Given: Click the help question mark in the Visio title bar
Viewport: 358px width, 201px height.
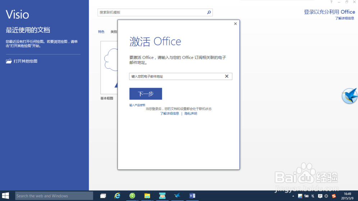Looking at the screenshot, I should (331, 2).
